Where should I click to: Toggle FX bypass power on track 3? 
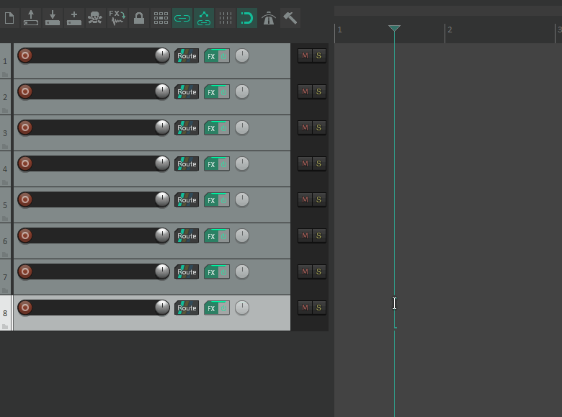tap(223, 128)
